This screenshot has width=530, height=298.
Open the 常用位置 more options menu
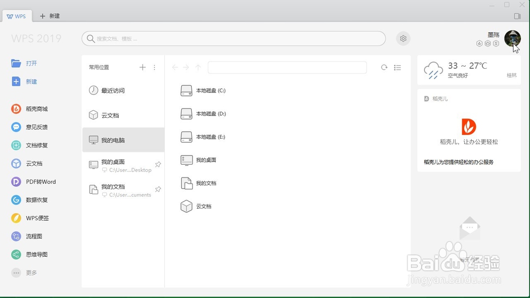(154, 67)
